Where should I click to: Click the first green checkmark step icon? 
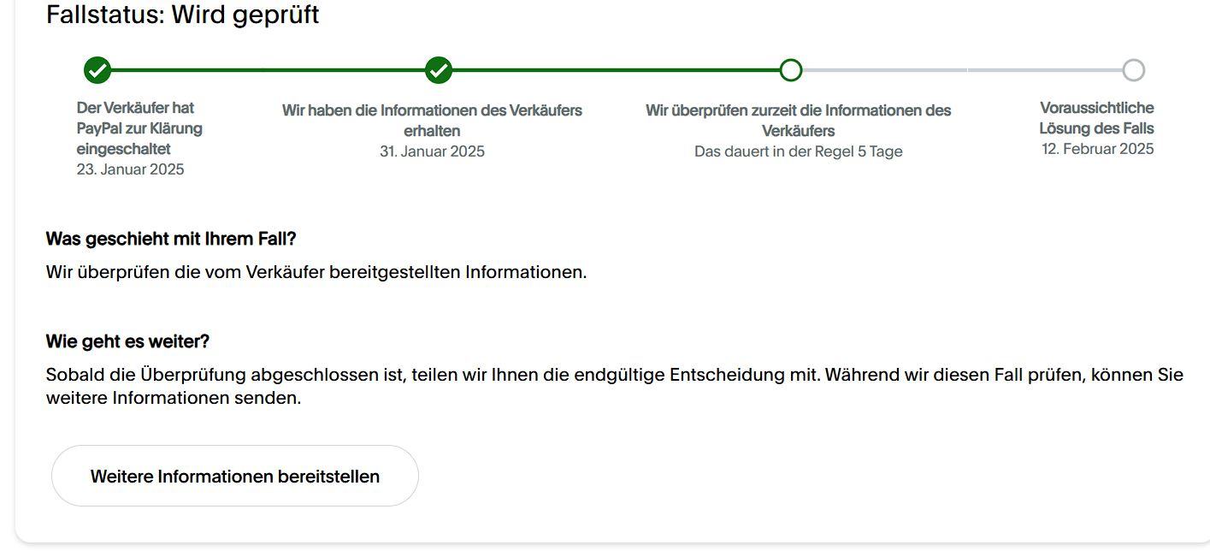[97, 70]
